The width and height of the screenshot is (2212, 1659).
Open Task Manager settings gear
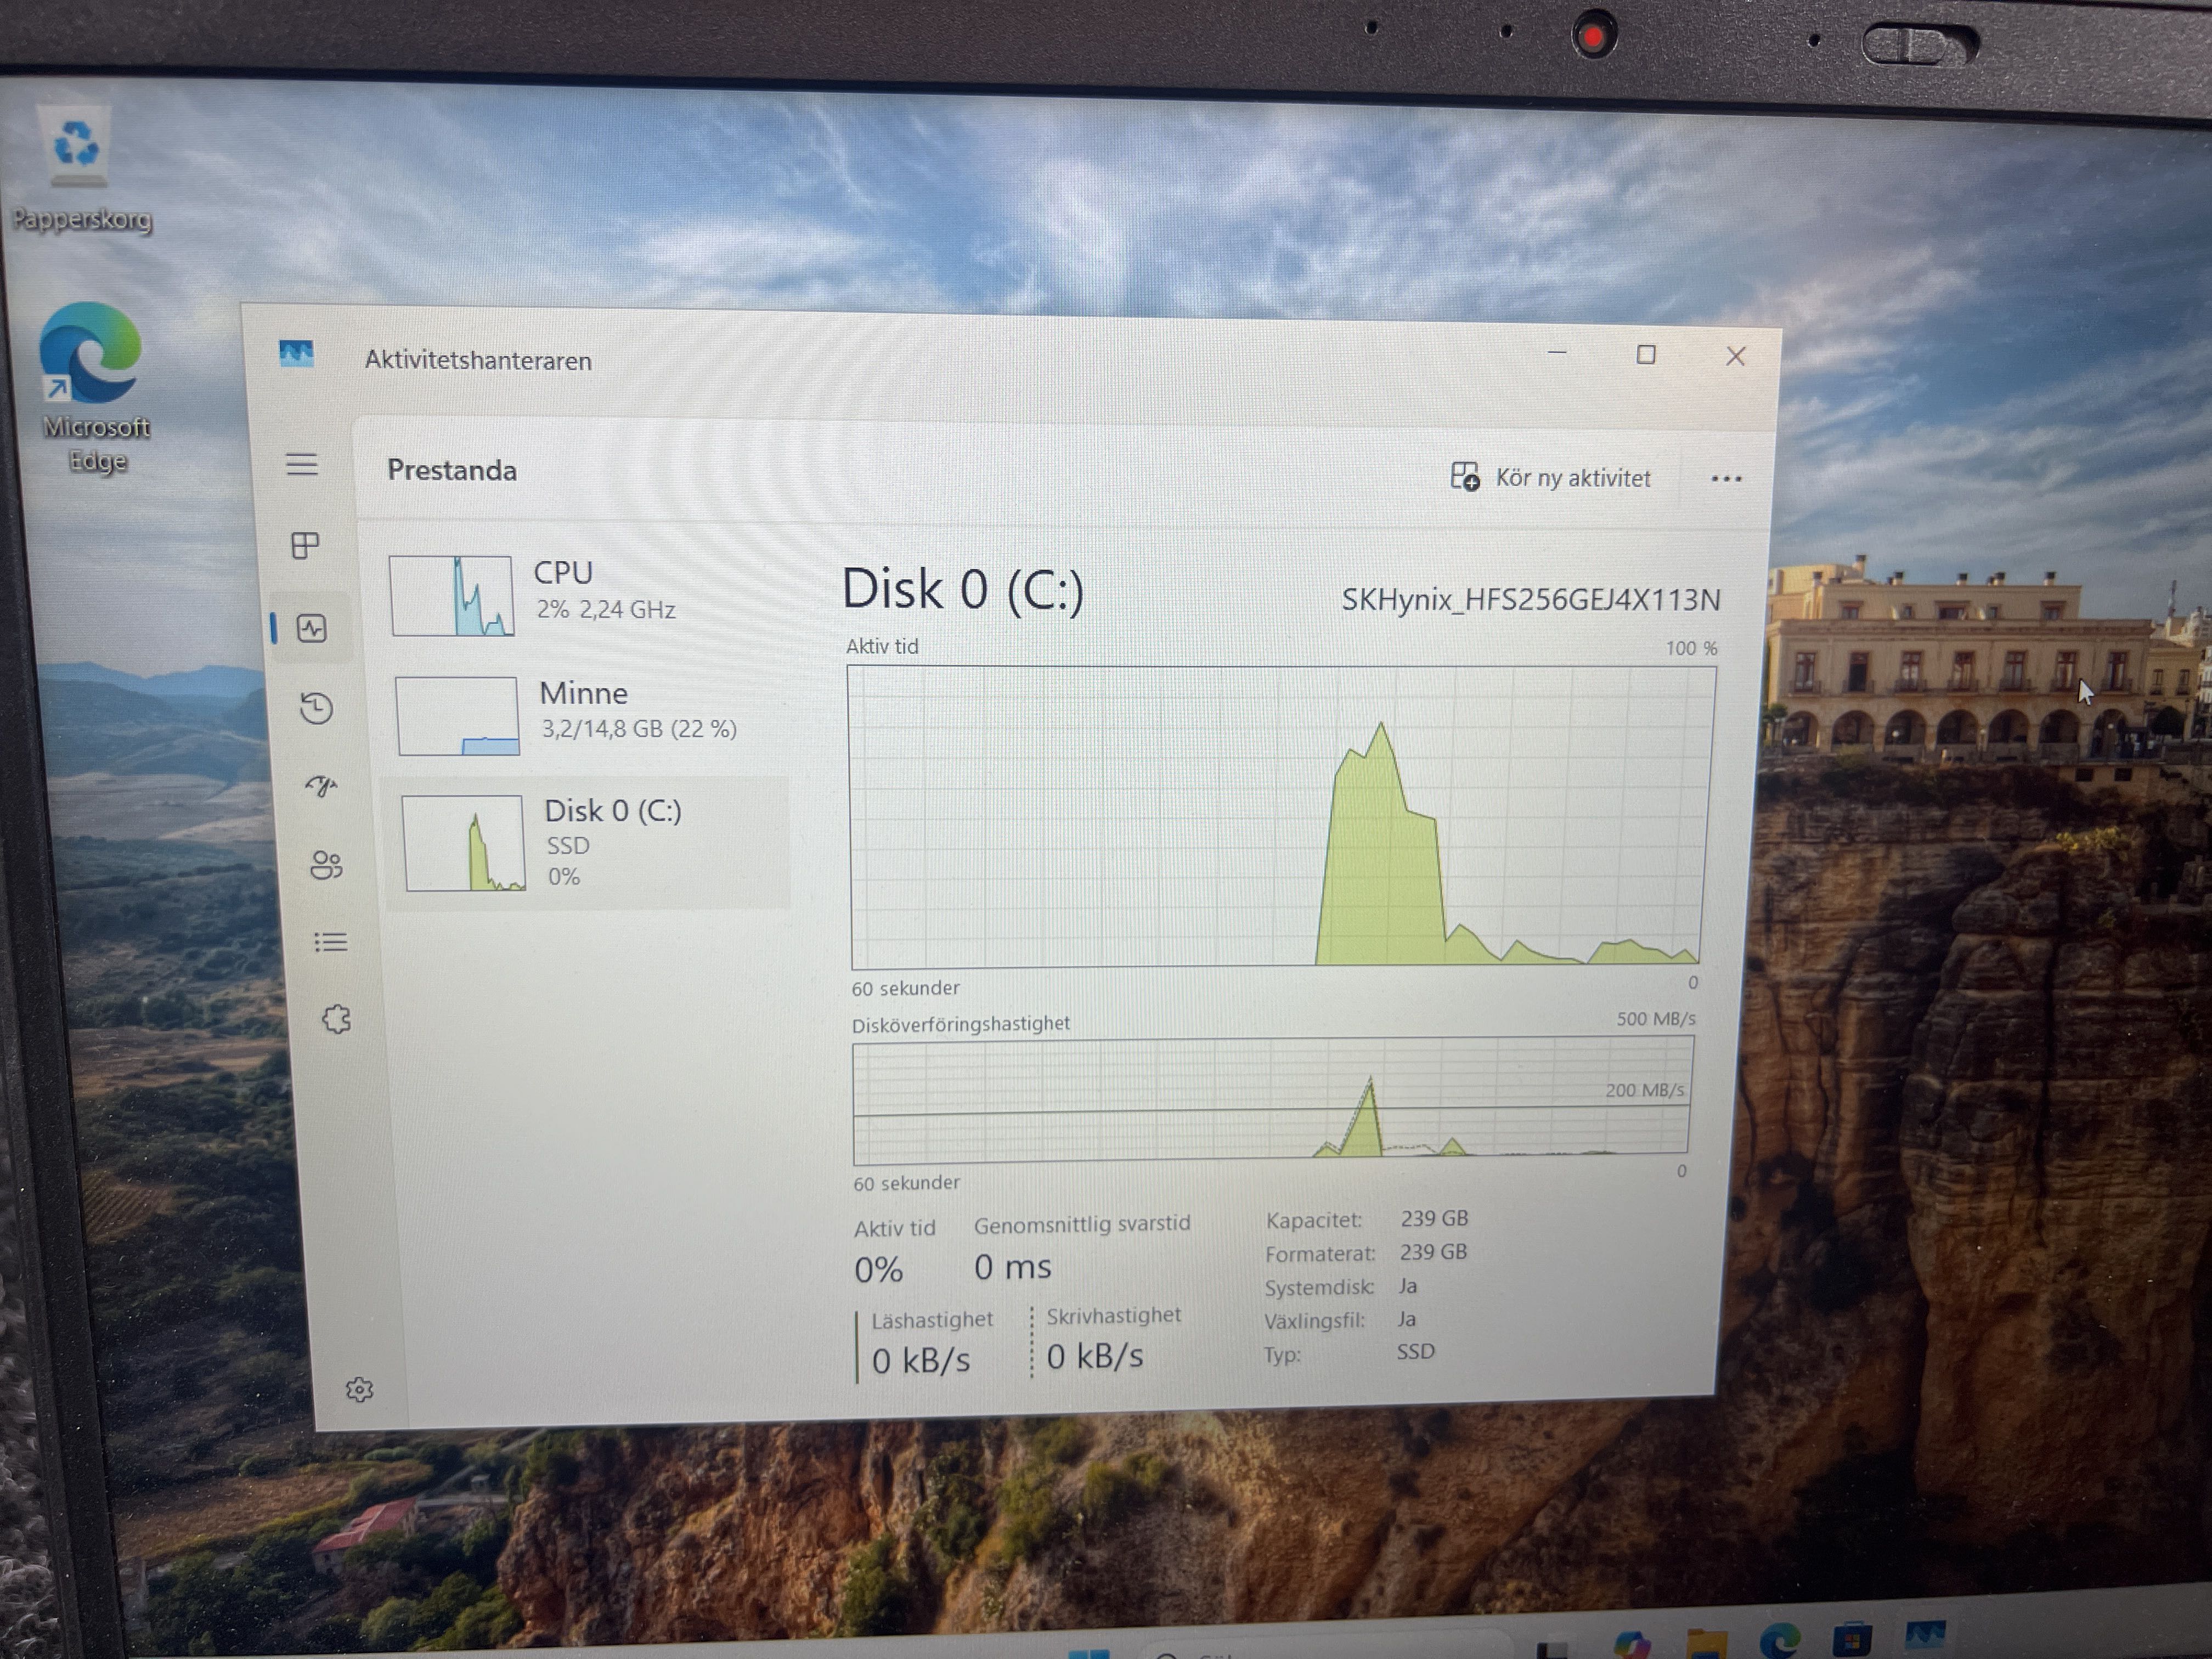tap(359, 1389)
